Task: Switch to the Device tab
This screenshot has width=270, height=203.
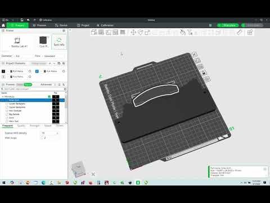Action: click(x=61, y=25)
